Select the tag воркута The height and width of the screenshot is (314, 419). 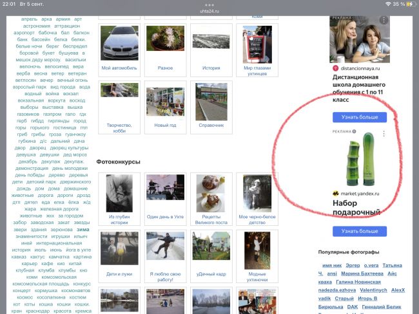tap(57, 100)
